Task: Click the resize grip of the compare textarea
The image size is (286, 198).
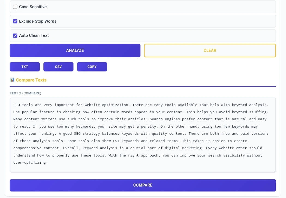Action: (x=274, y=170)
